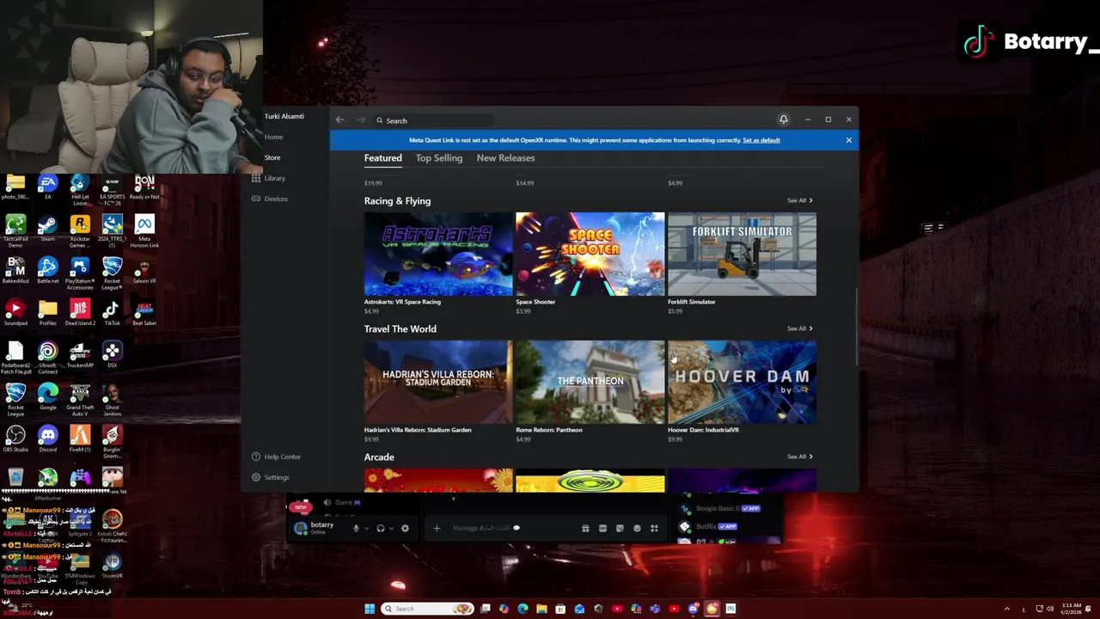Open the Discord emoji picker

637,528
